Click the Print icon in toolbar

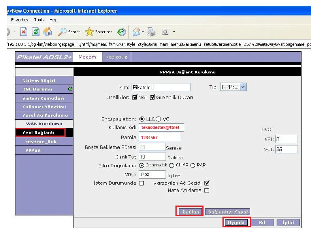pos(151,32)
